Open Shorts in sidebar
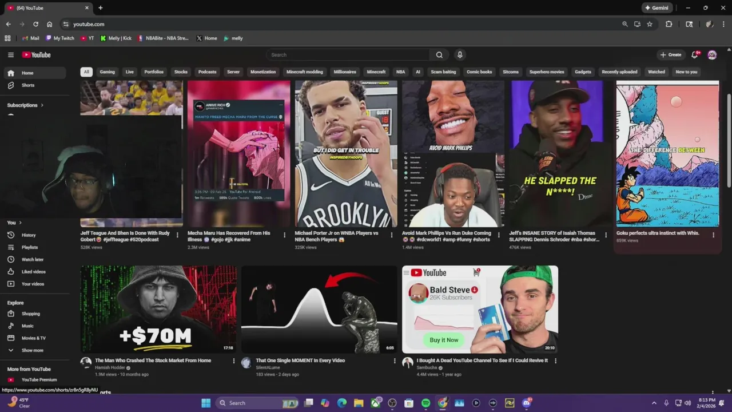This screenshot has height=412, width=732. 34,85
